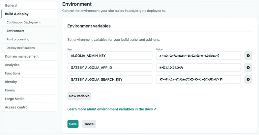Open Post processing settings
The width and height of the screenshot is (259, 135).
18,40
